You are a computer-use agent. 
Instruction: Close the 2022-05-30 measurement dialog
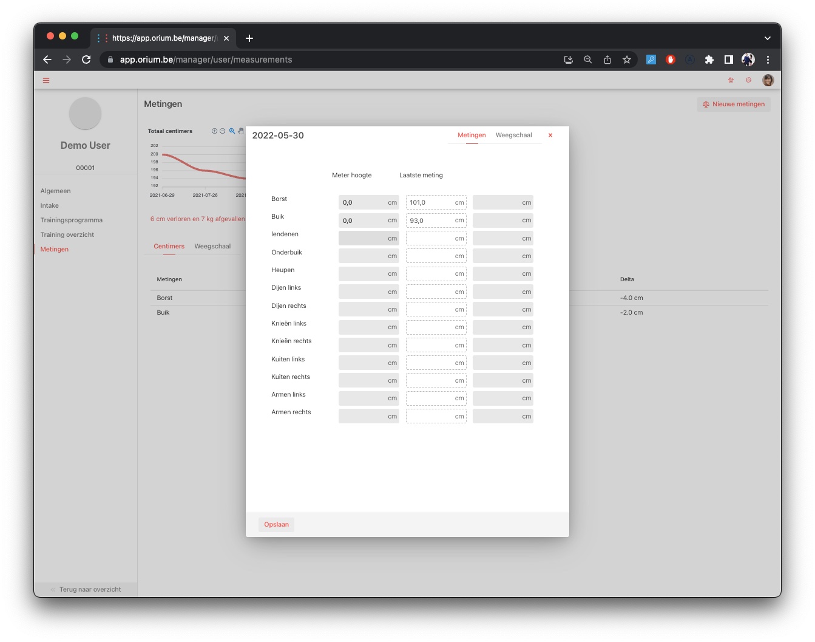point(550,135)
